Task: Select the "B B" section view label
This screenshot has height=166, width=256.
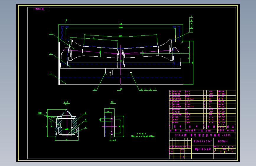Action: tap(112, 102)
